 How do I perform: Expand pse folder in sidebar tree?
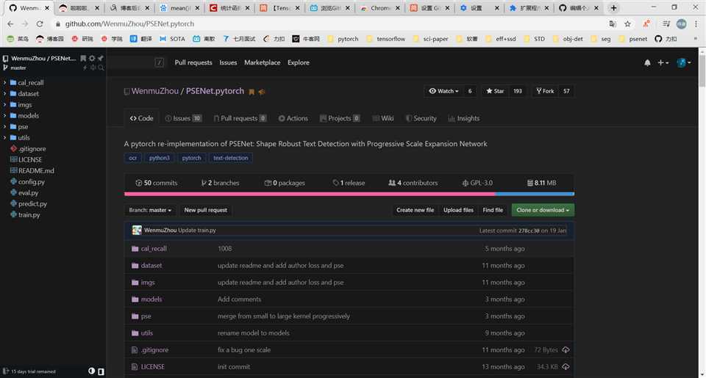[5, 127]
